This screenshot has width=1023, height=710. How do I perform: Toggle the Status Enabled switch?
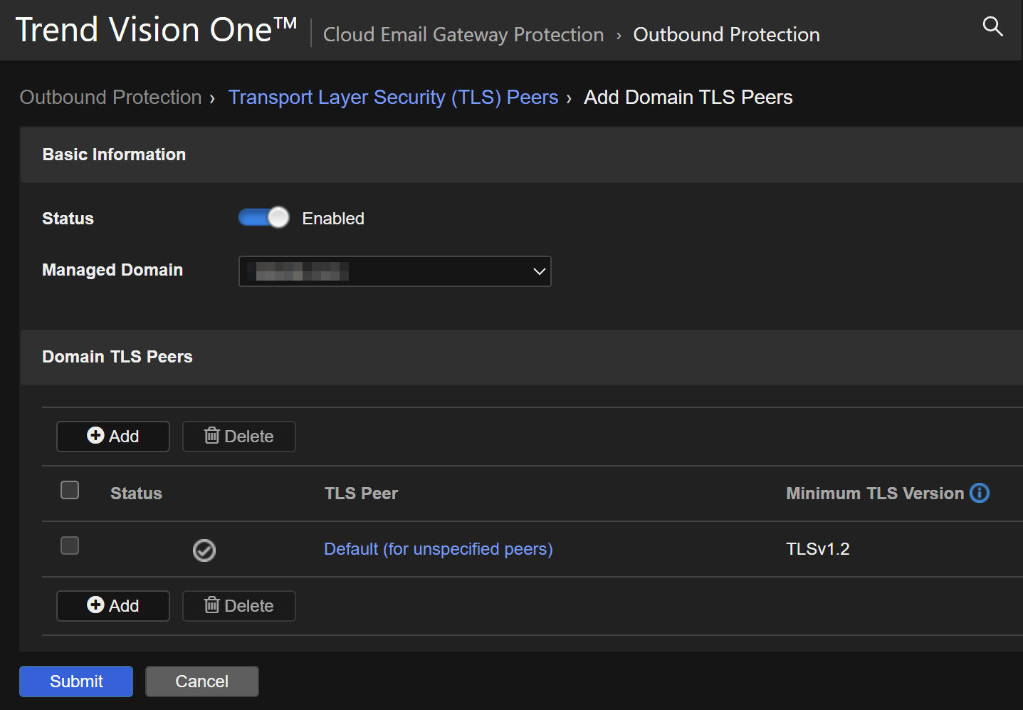tap(264, 218)
